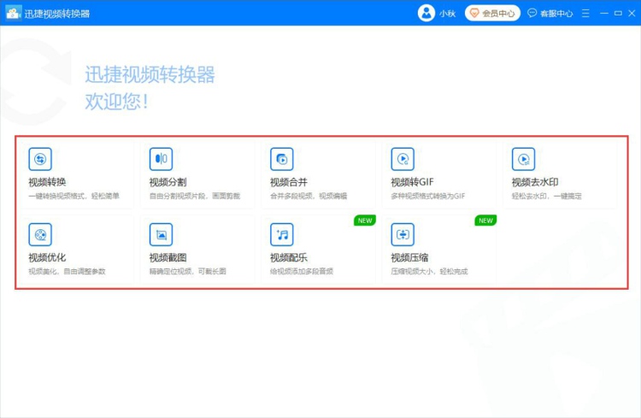Open the 视频合并 merge icon
The height and width of the screenshot is (418, 641).
pyautogui.click(x=282, y=159)
